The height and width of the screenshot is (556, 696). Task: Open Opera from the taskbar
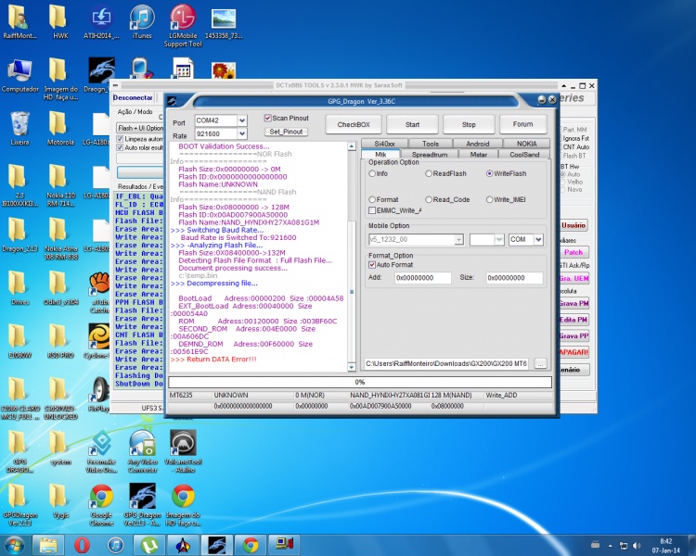(82, 545)
